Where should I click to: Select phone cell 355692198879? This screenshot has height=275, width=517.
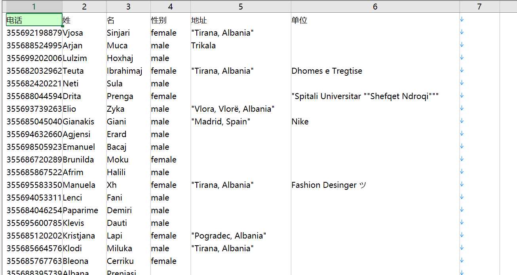pyautogui.click(x=34, y=33)
